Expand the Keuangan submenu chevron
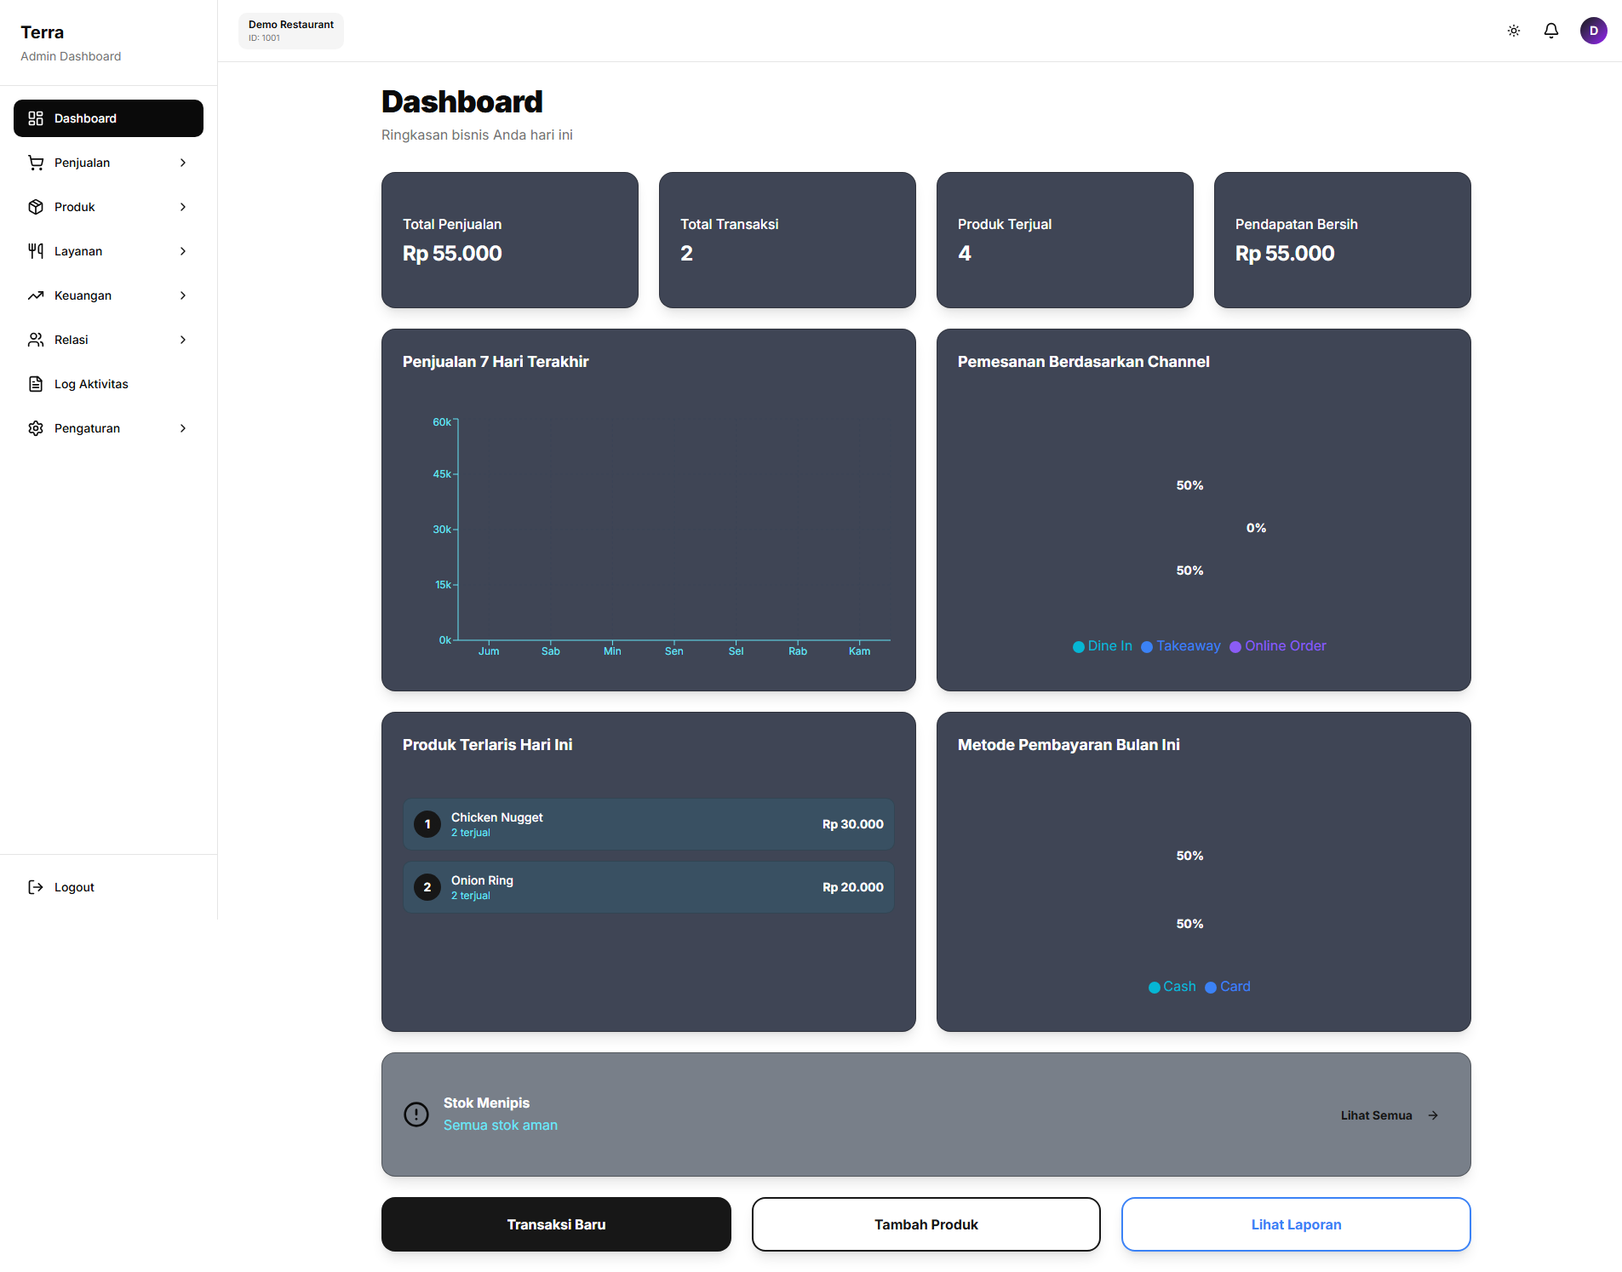 coord(183,295)
